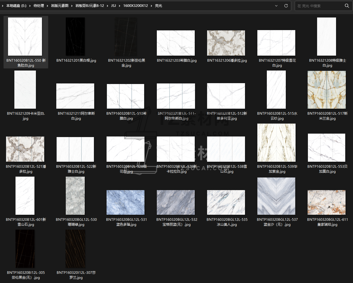Jump to 岩板哥BJ元素8-12 breadcrumb folder
Image resolution: width=353 pixels, height=283 pixels.
[90, 6]
